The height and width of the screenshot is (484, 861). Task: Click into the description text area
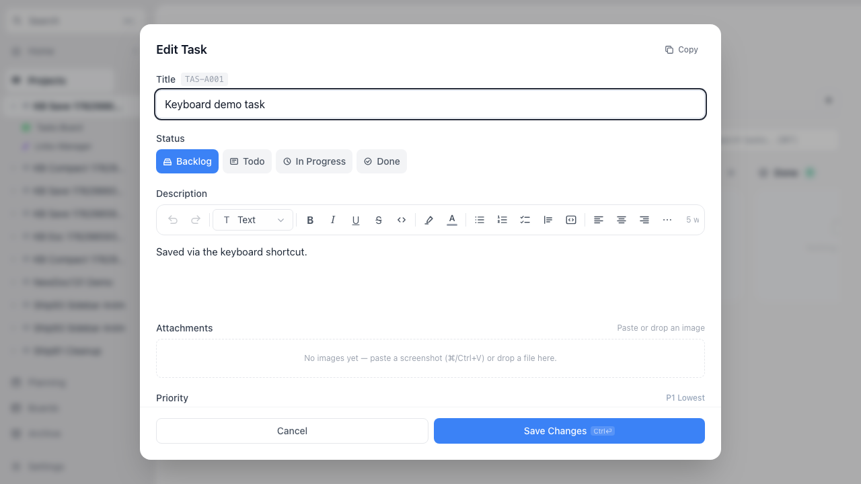(x=430, y=276)
